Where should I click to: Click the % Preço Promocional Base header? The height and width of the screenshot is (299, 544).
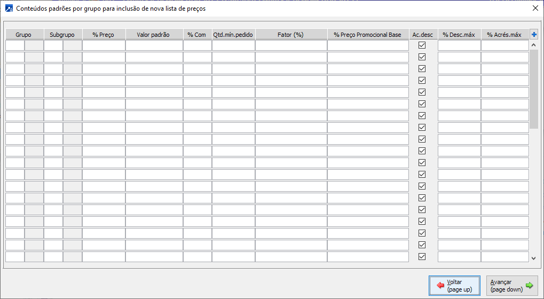click(x=368, y=34)
